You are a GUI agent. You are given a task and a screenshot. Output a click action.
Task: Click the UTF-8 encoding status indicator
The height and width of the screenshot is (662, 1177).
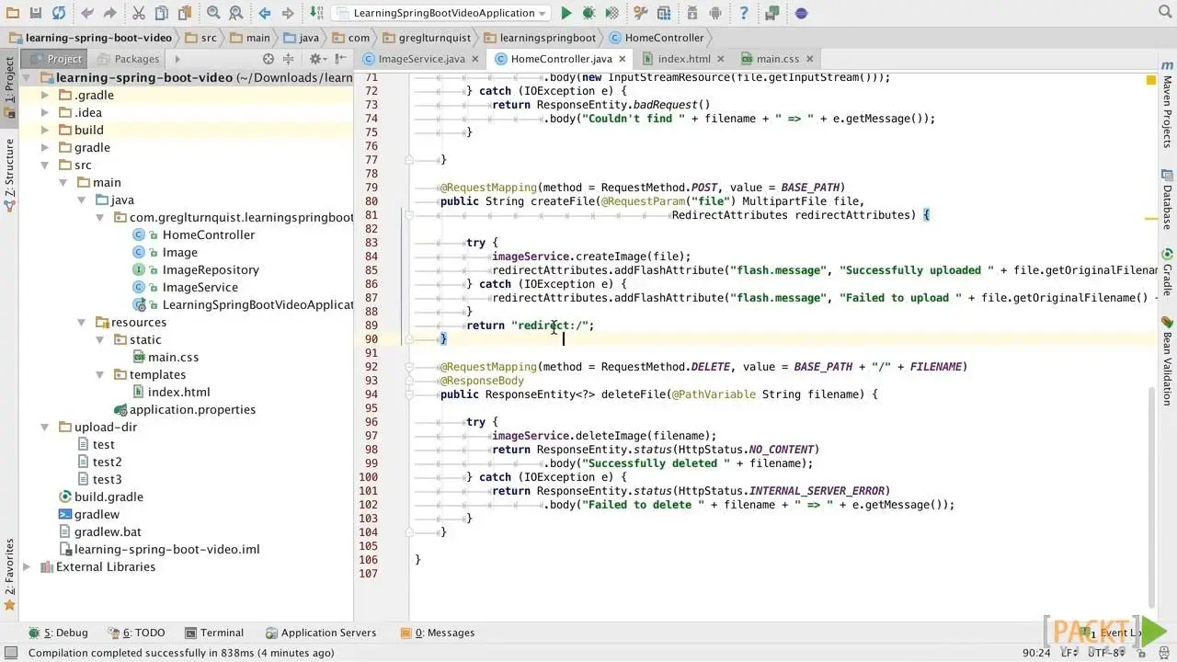click(x=1105, y=653)
